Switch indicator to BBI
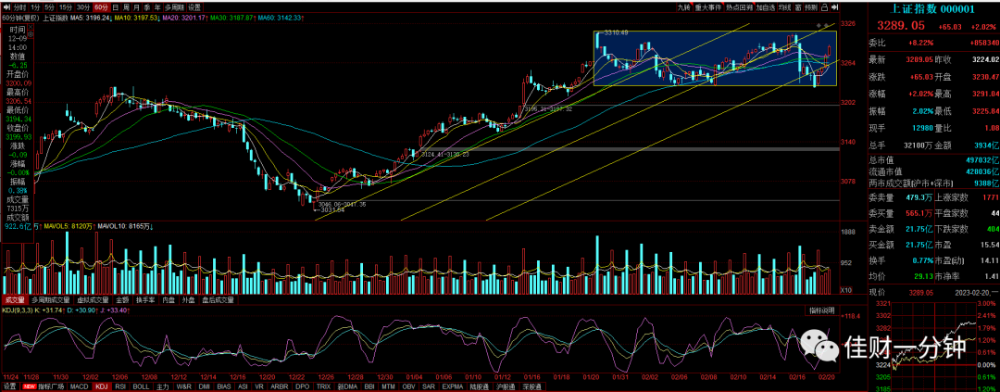This screenshot has width=1000, height=392. coord(369,386)
